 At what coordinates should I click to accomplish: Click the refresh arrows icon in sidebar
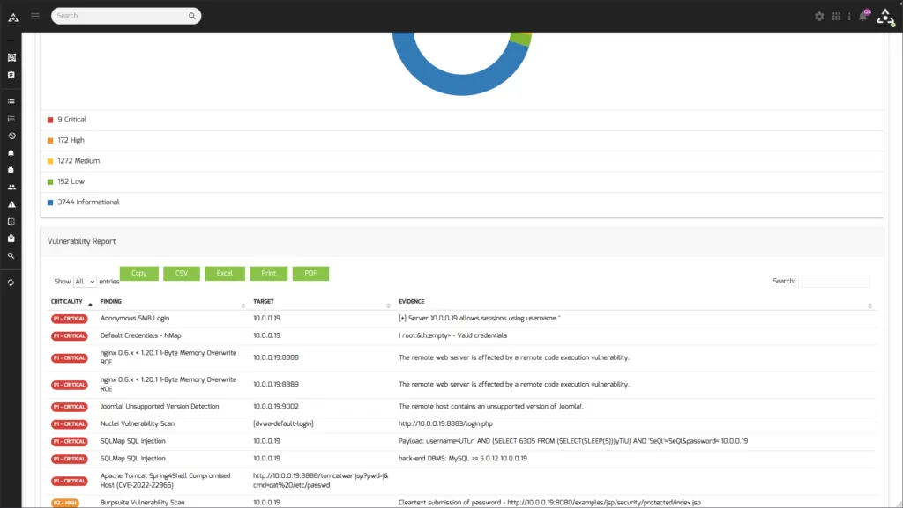pyautogui.click(x=11, y=283)
